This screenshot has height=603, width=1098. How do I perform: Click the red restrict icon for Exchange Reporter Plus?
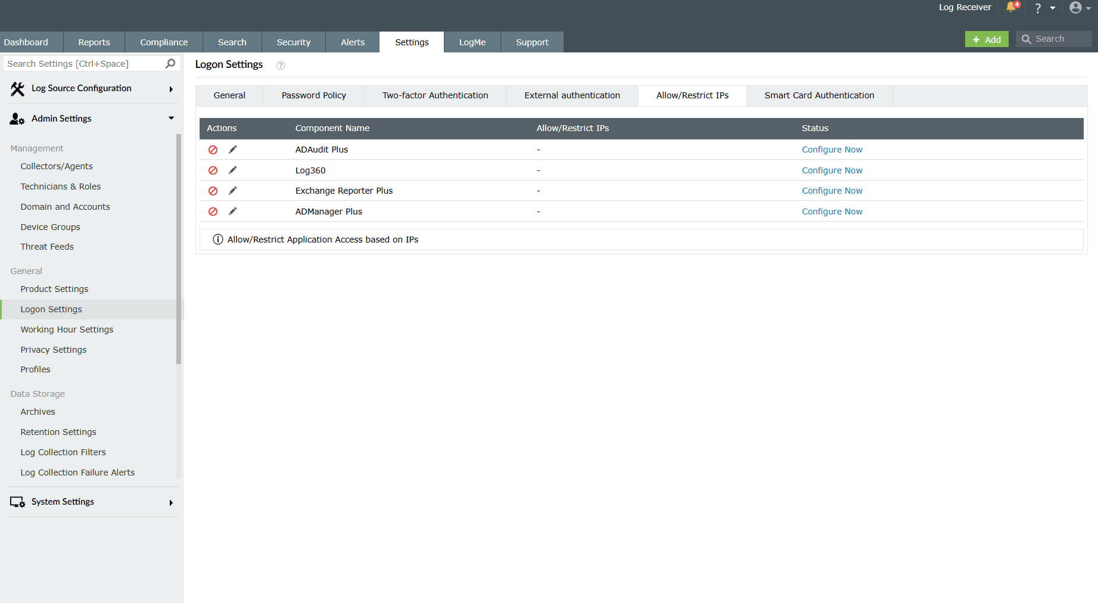213,191
